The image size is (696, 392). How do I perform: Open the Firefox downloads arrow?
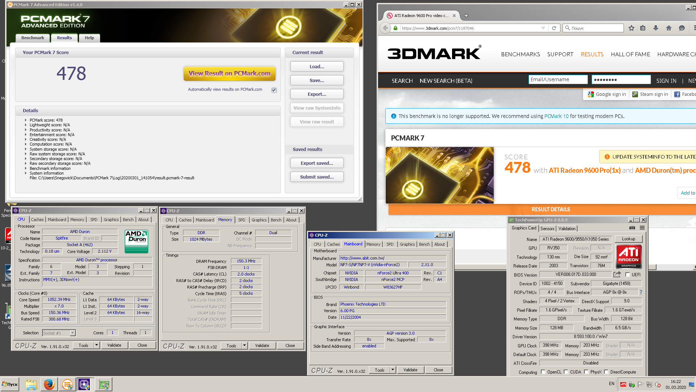click(656, 28)
